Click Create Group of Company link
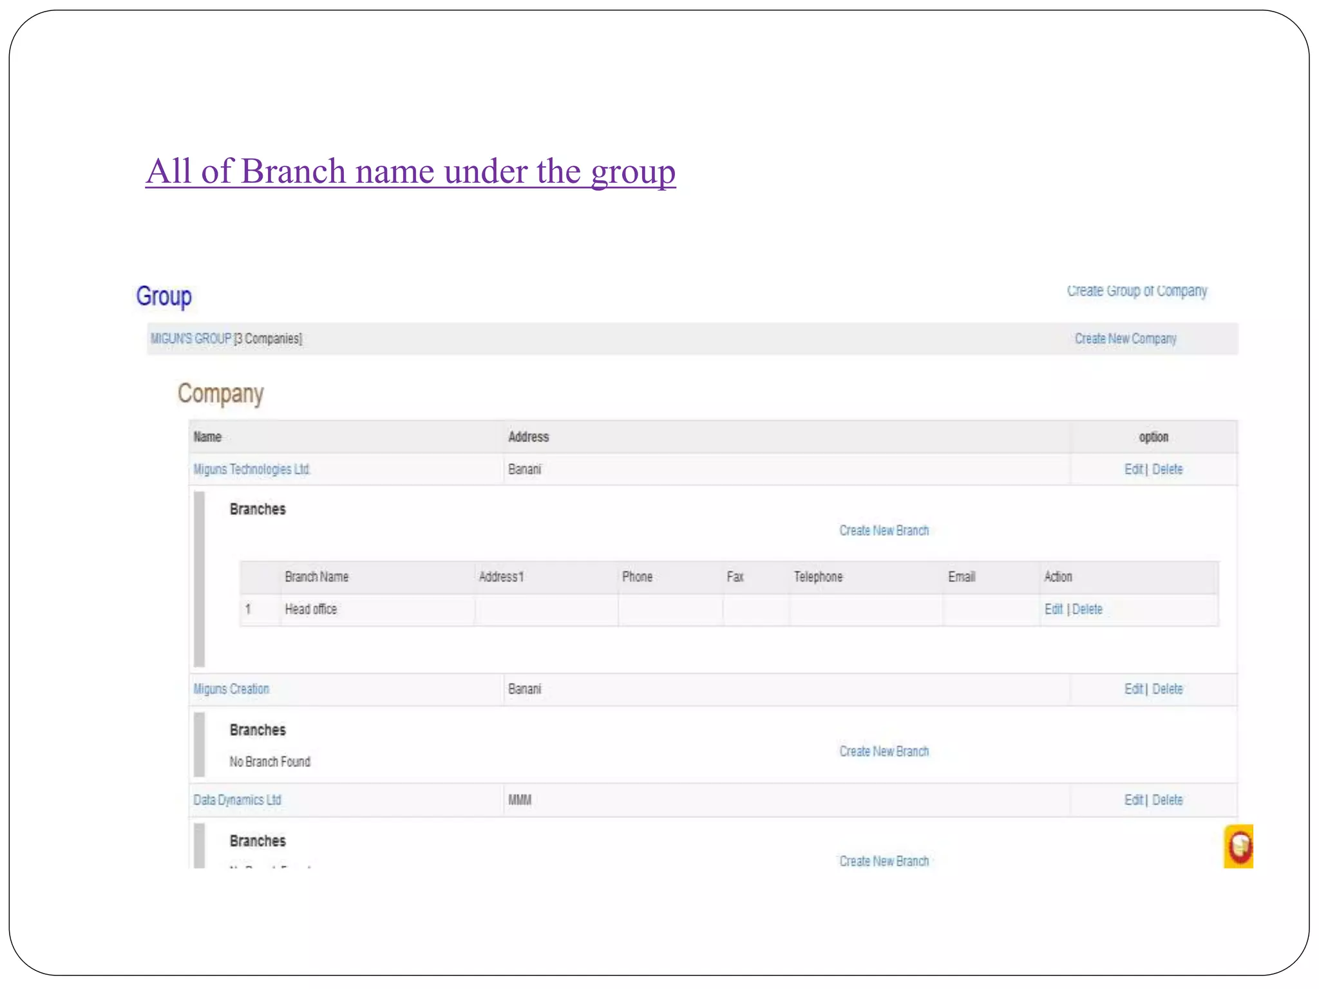Viewport: 1319px width, 989px height. pyautogui.click(x=1137, y=291)
